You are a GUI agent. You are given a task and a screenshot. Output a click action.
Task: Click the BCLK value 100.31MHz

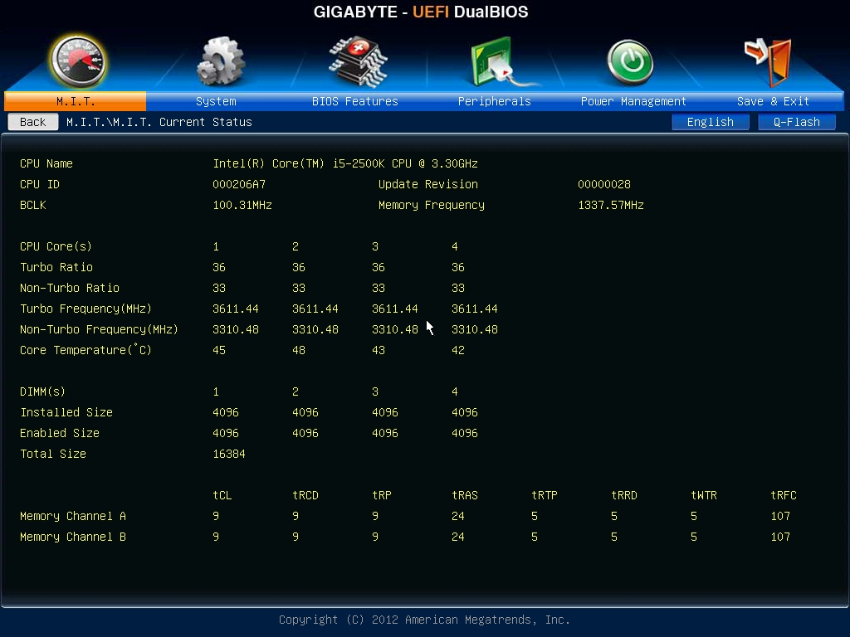242,205
